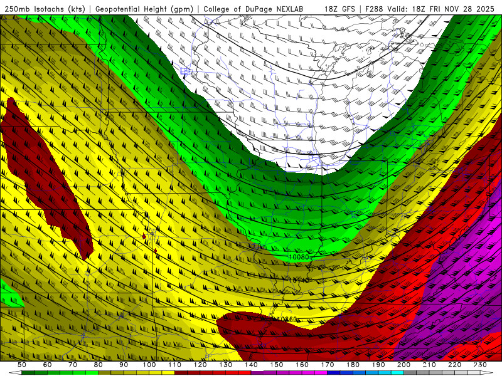
Task: Click the 160 kts colorbar label
Action: (x=302, y=365)
